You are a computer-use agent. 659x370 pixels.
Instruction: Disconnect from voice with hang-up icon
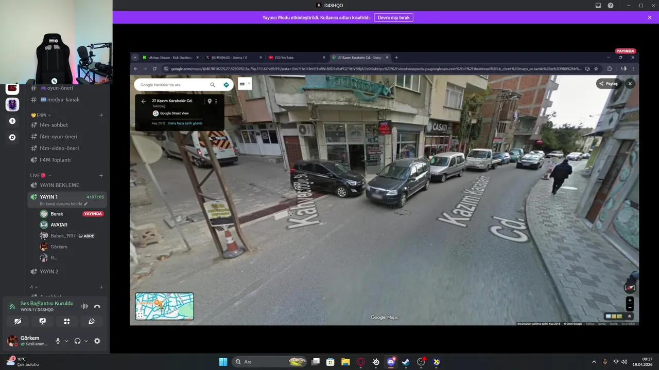tap(97, 306)
